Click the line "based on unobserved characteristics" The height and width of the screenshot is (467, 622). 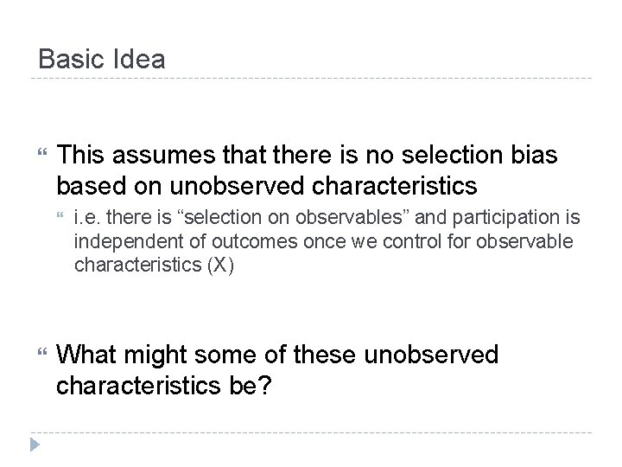pos(267,186)
